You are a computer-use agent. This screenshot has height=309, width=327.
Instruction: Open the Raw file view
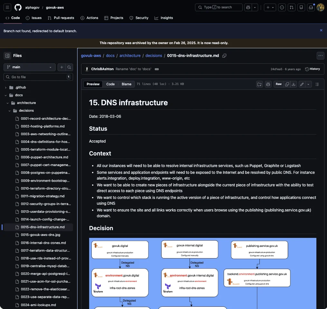[279, 84]
